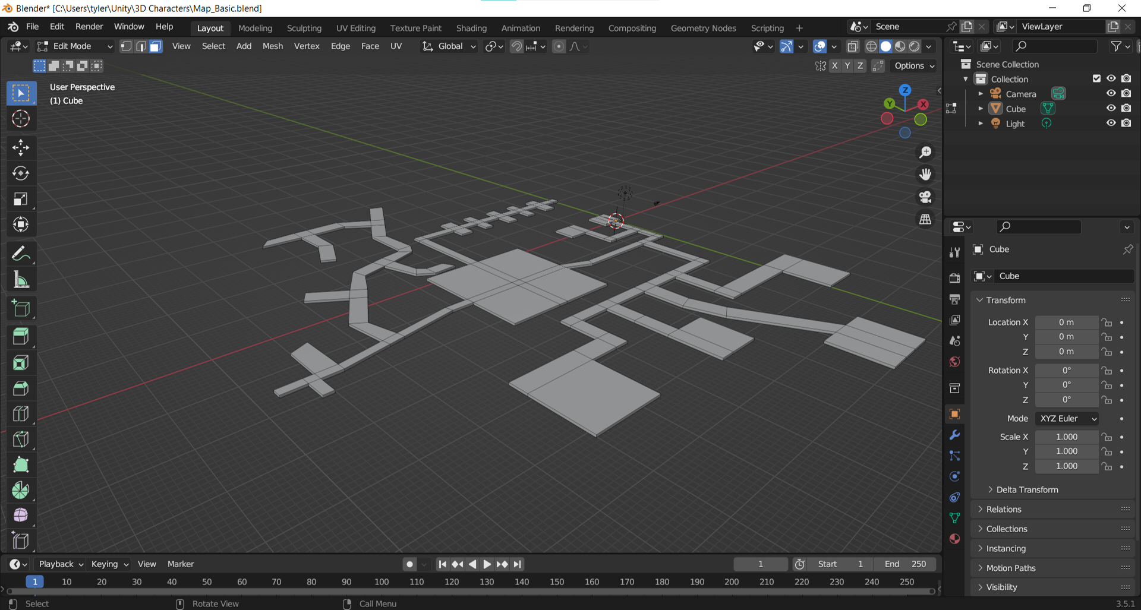Change transform orientation from Global
This screenshot has height=610, width=1141.
pyautogui.click(x=449, y=46)
